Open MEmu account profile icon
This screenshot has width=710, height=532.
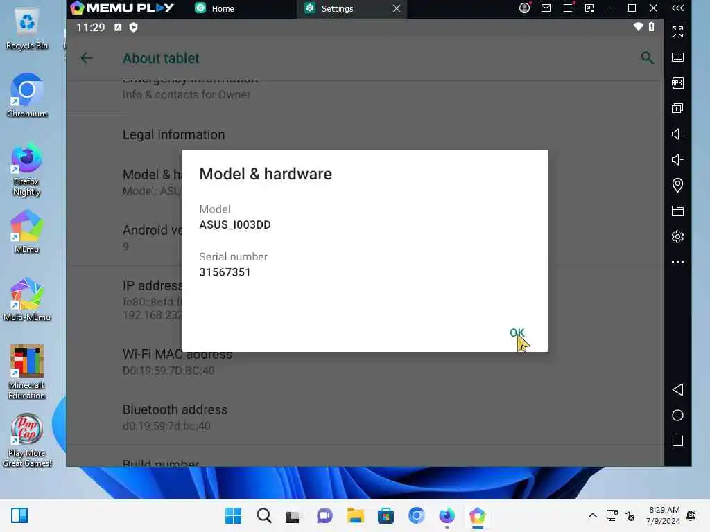coord(524,8)
